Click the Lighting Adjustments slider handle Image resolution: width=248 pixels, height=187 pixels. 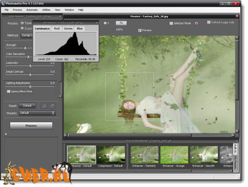[30, 87]
